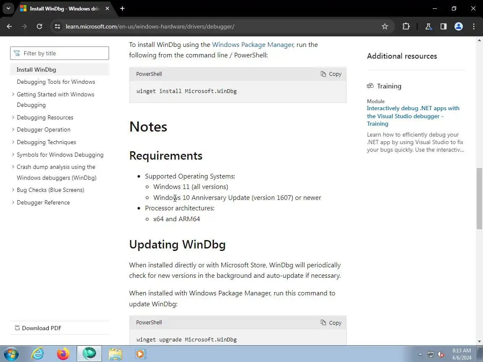This screenshot has height=362, width=483.
Task: Open site information icon in address bar
Action: click(57, 26)
